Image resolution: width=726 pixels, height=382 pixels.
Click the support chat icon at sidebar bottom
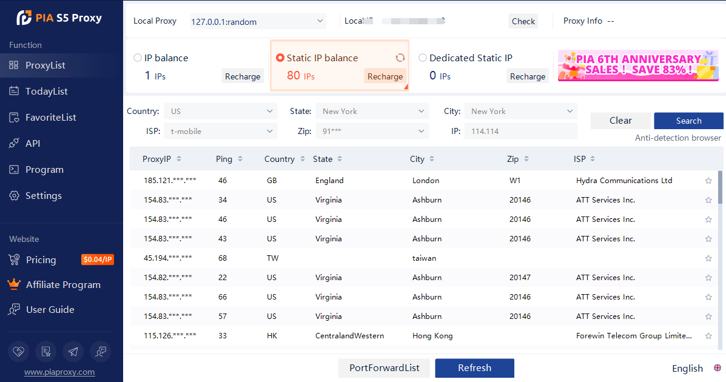101,352
